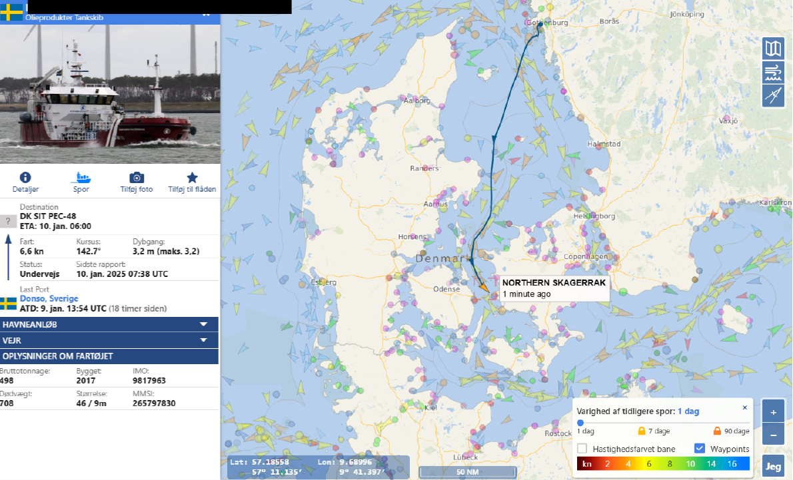
Task: Click the Jeg my location button
Action: point(773,467)
